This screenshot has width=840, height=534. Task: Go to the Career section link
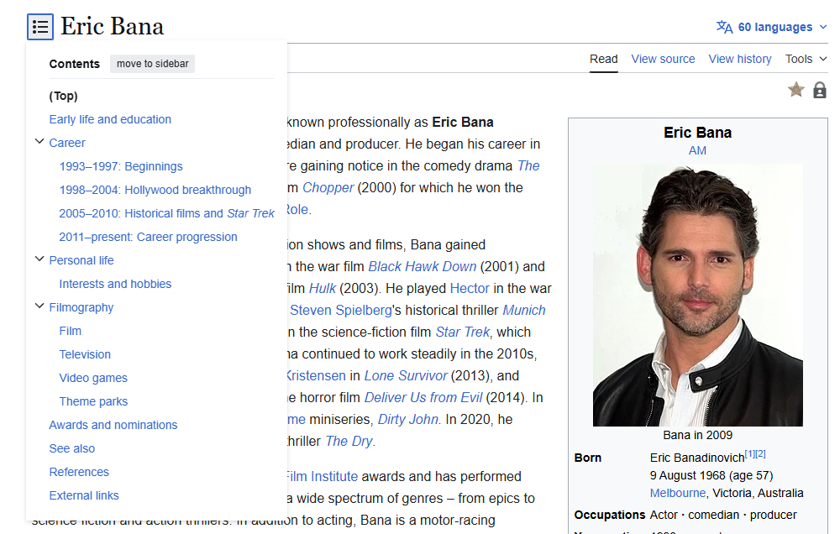coord(67,143)
